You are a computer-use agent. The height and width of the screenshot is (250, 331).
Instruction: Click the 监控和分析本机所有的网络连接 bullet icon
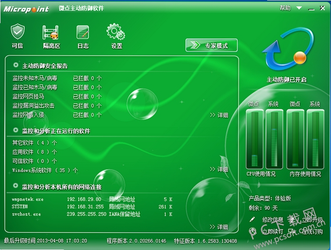[x=15, y=186]
